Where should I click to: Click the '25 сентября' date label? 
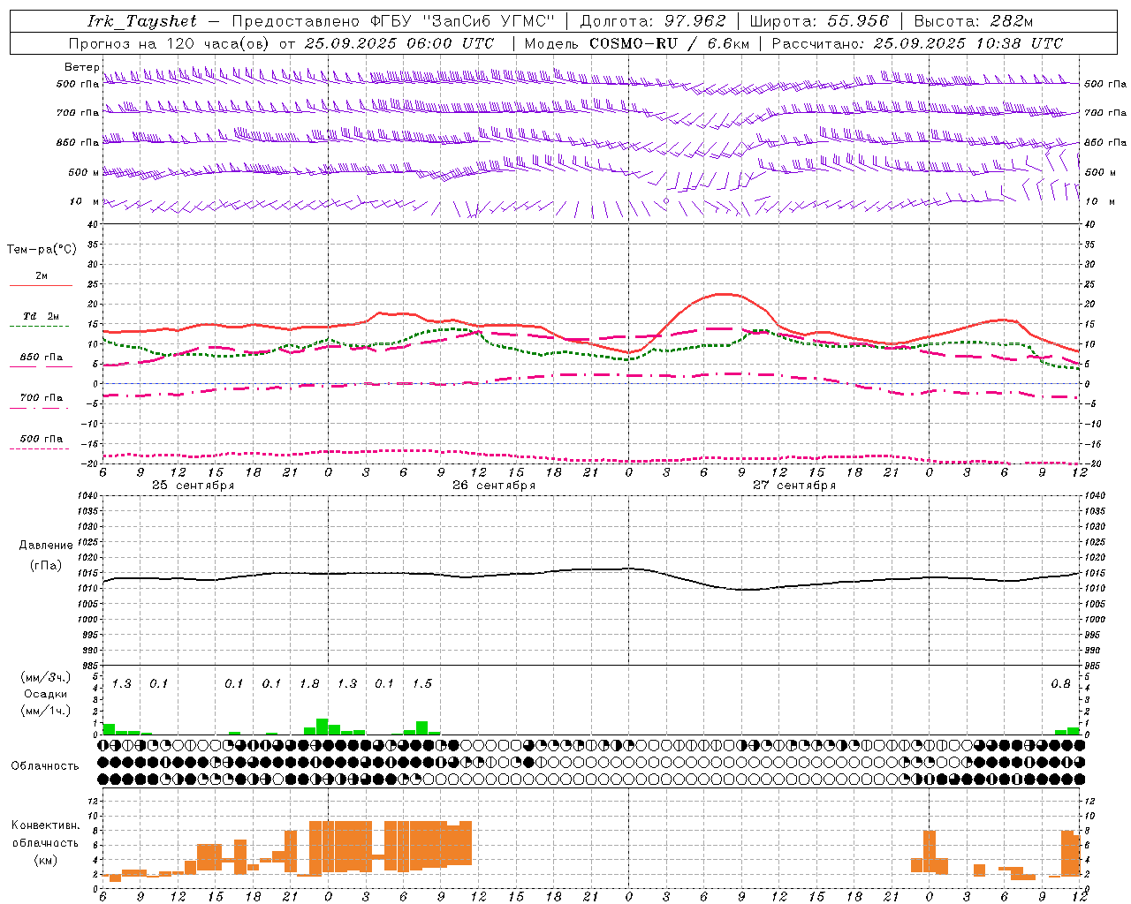tap(193, 486)
